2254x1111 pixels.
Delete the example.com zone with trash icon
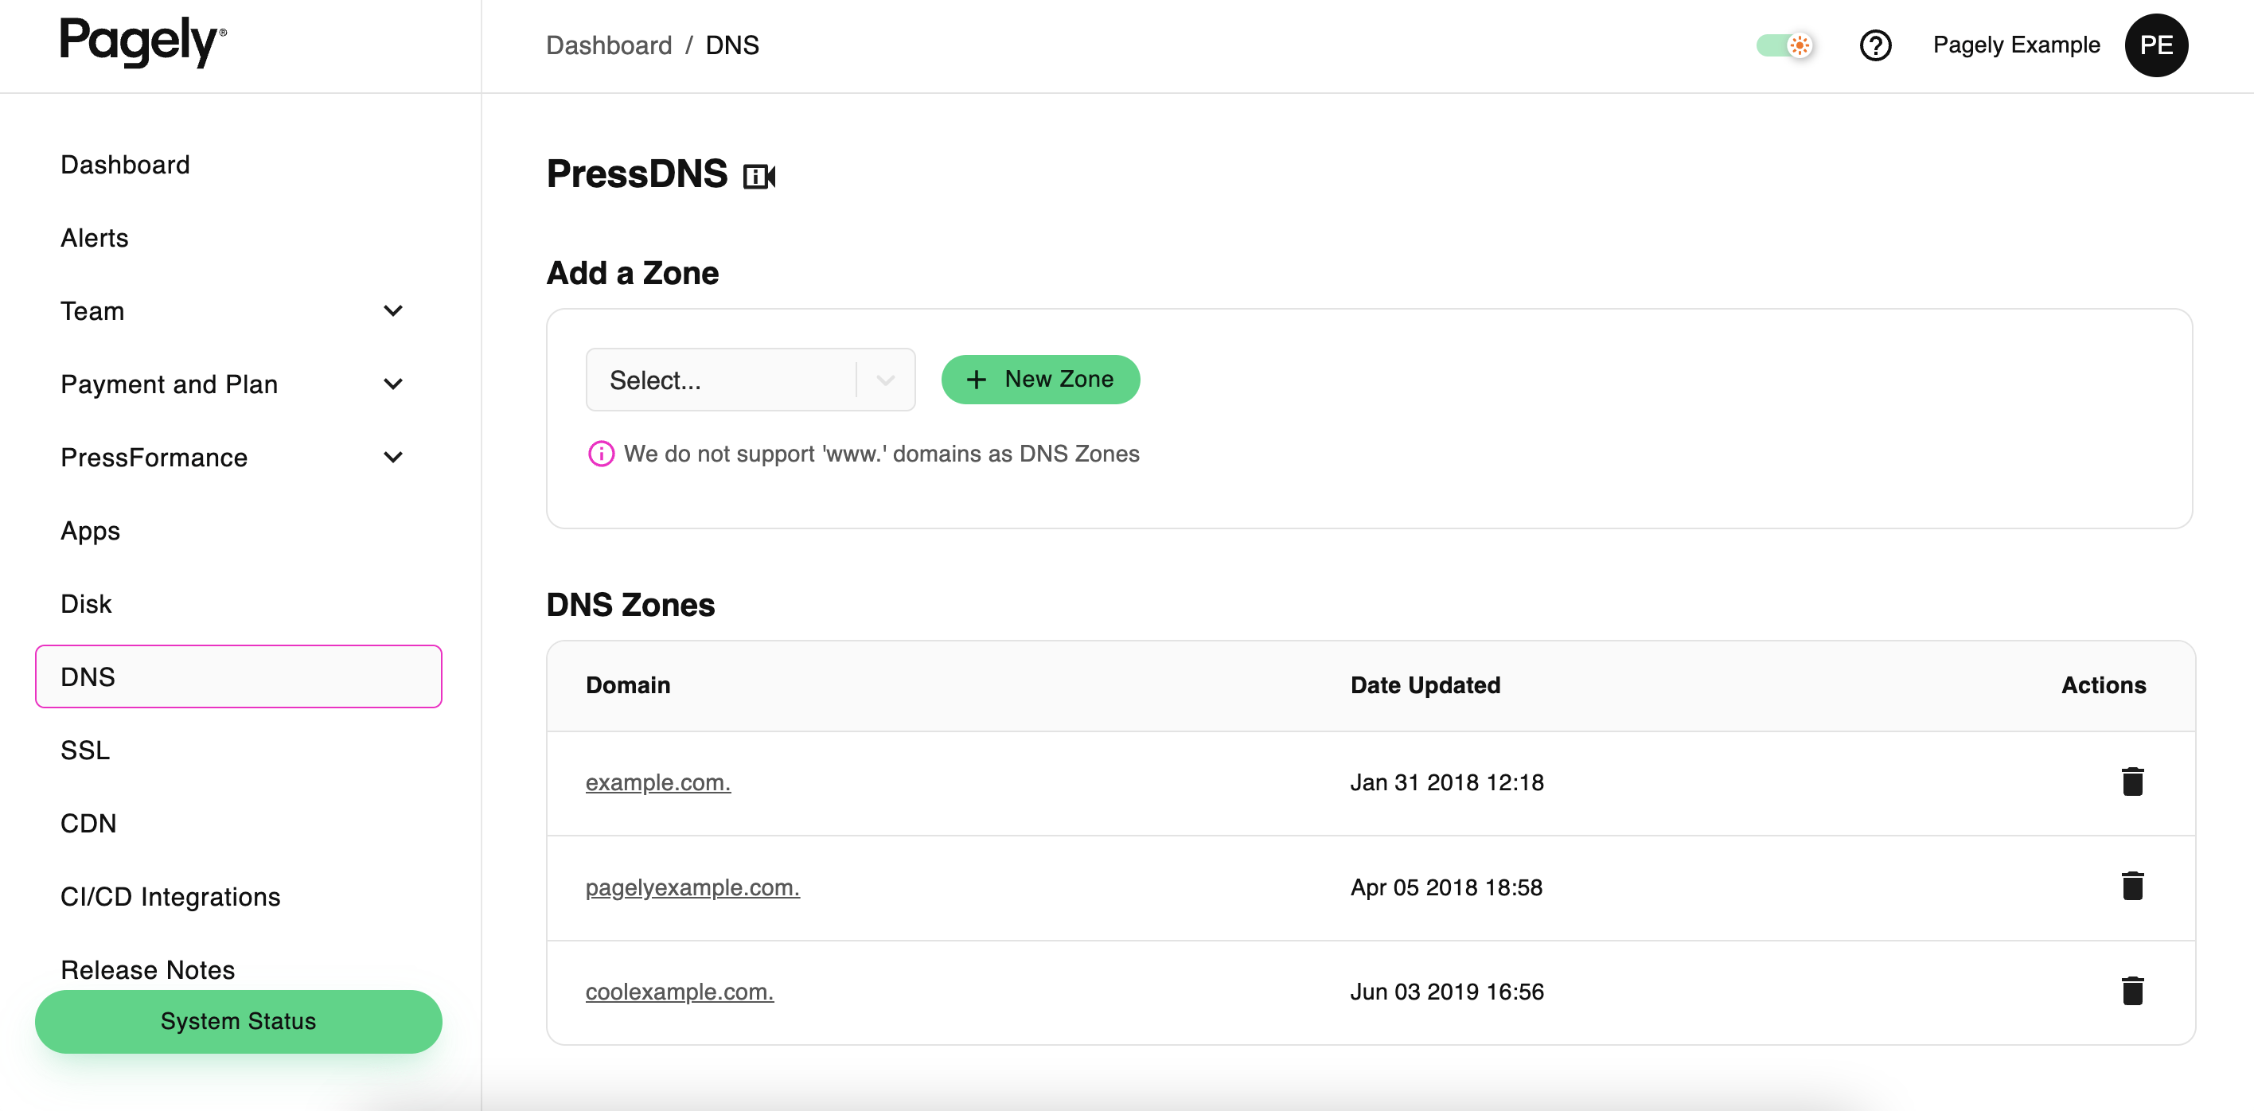2132,782
